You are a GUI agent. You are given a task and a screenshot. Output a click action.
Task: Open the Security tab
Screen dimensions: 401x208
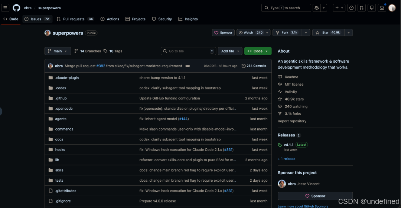pos(162,19)
